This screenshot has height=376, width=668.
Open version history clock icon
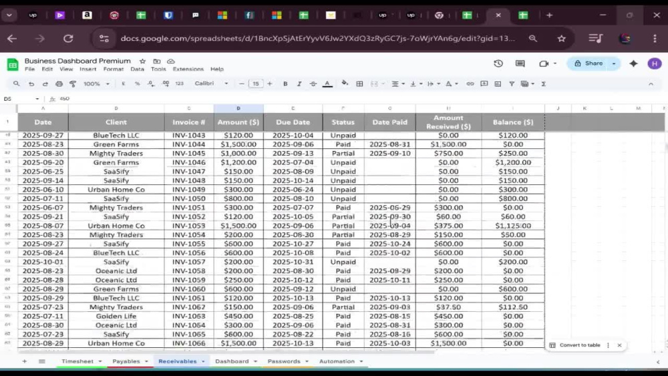coord(498,63)
